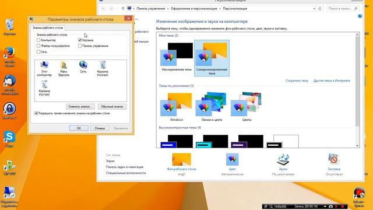Image resolution: width=373 pixels, height=210 pixels.
Task: Stop recording with the red square button
Action: 342,206
